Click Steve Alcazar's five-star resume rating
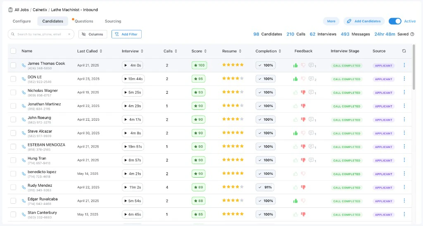423x226 pixels. coord(233,132)
